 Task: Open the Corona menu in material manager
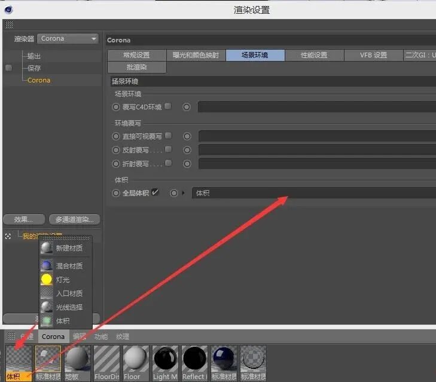(53, 337)
